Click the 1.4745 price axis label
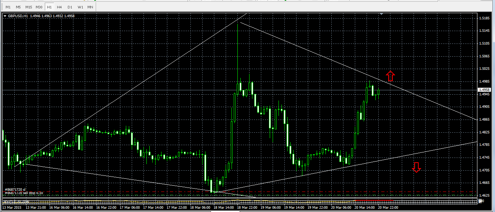 pos(484,158)
